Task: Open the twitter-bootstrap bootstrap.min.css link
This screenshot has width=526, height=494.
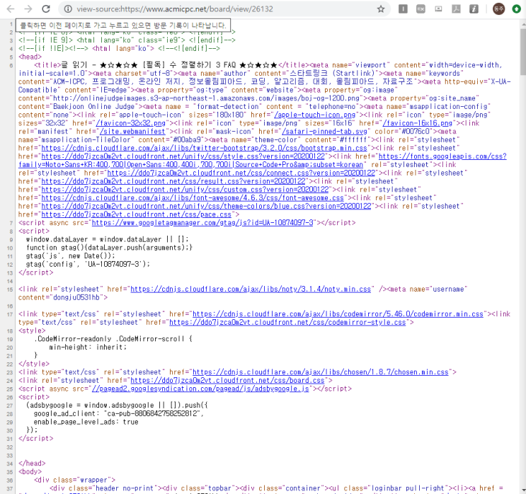Action: pos(204,148)
